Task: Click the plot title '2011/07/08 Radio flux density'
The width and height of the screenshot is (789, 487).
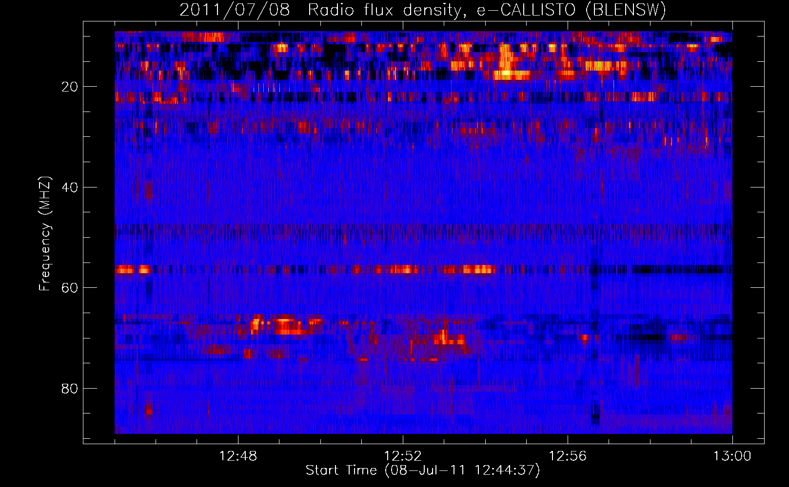Action: tap(423, 10)
